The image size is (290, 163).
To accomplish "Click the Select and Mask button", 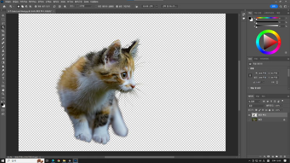I will point(169,7).
